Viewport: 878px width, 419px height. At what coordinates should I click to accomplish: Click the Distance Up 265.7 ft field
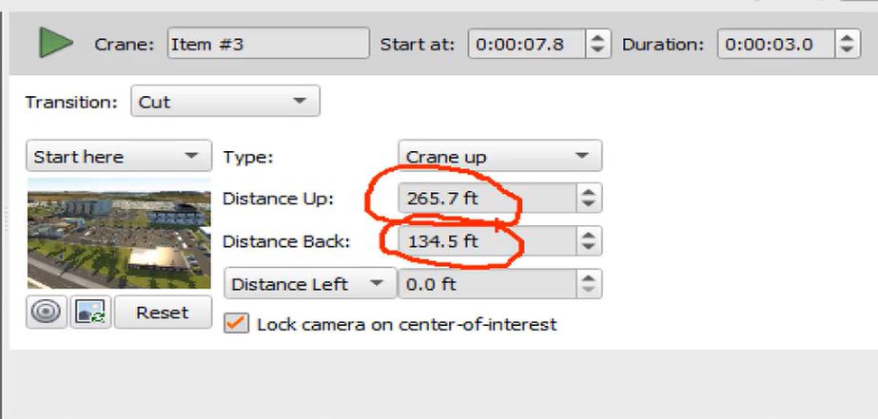point(487,198)
